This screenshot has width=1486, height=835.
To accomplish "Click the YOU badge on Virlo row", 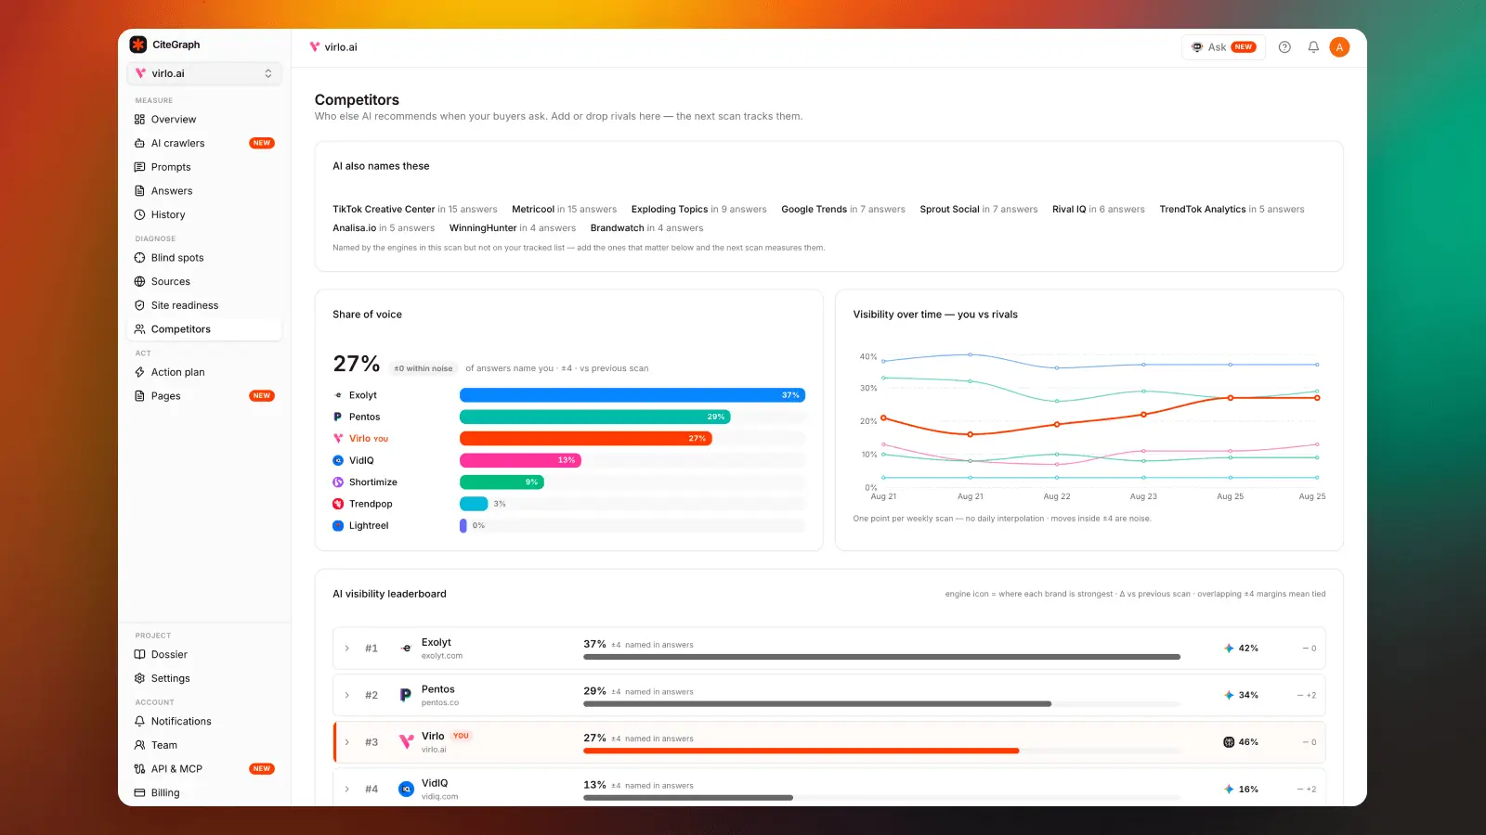I will pyautogui.click(x=461, y=736).
